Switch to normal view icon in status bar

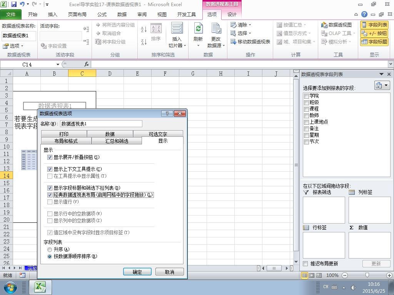click(x=305, y=275)
